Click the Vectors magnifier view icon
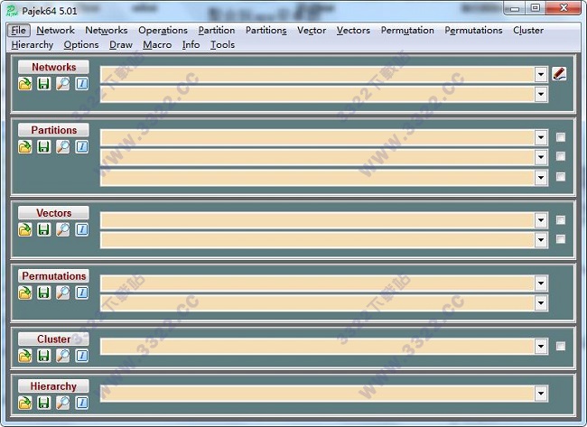The width and height of the screenshot is (587, 427). point(63,229)
